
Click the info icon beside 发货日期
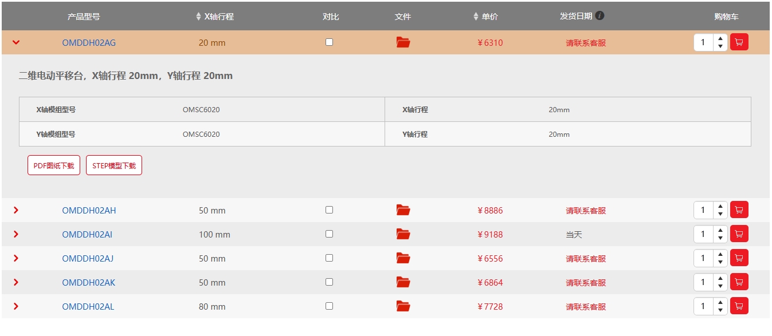599,15
